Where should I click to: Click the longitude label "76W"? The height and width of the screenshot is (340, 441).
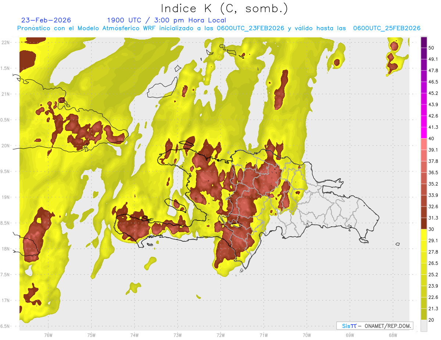(x=48, y=335)
